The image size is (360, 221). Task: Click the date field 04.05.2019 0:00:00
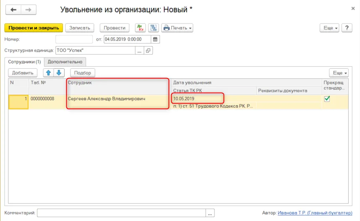coord(128,39)
